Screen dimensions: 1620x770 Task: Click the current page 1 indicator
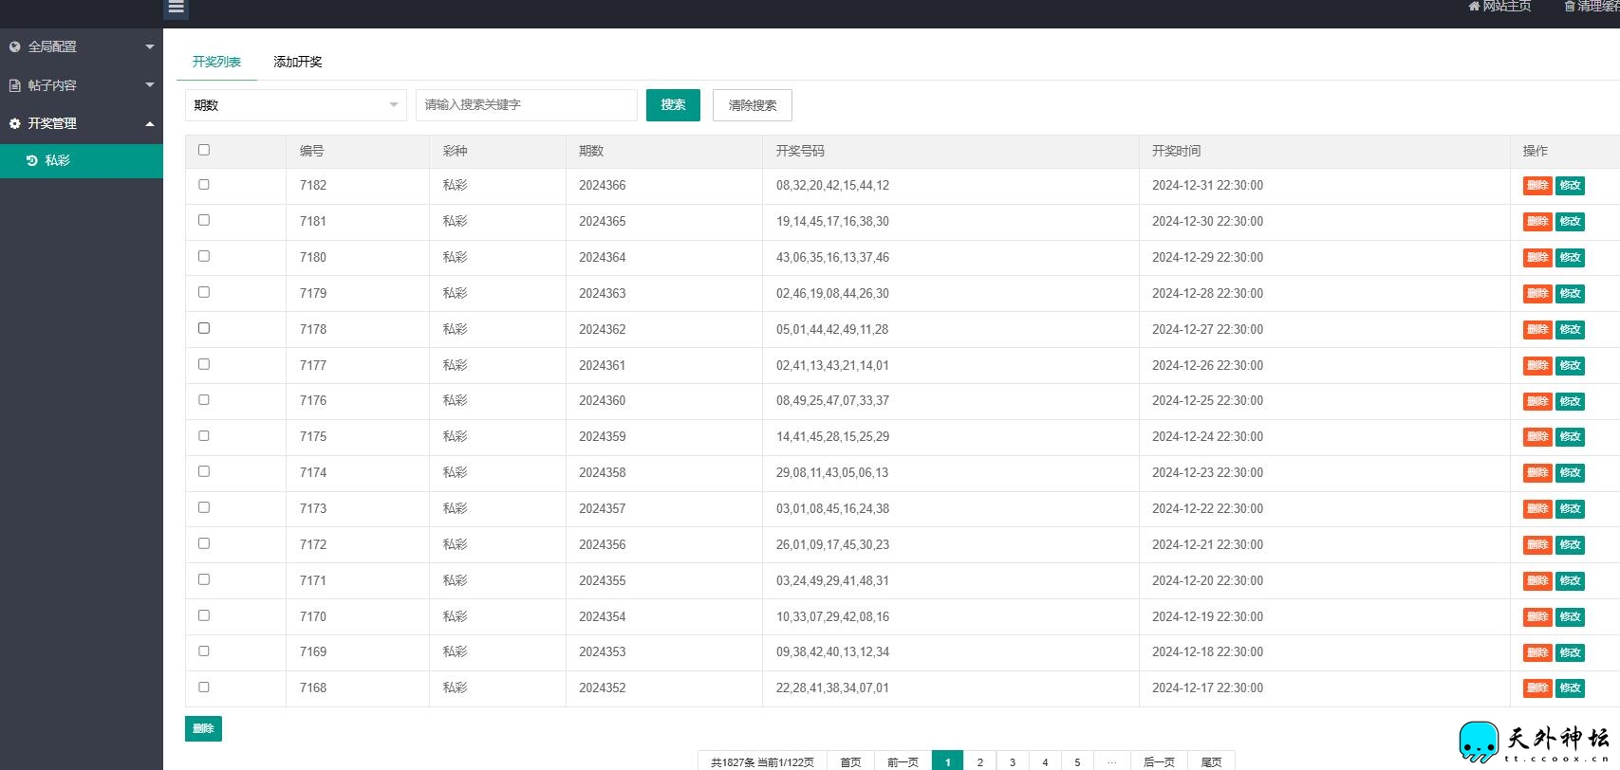tap(947, 761)
